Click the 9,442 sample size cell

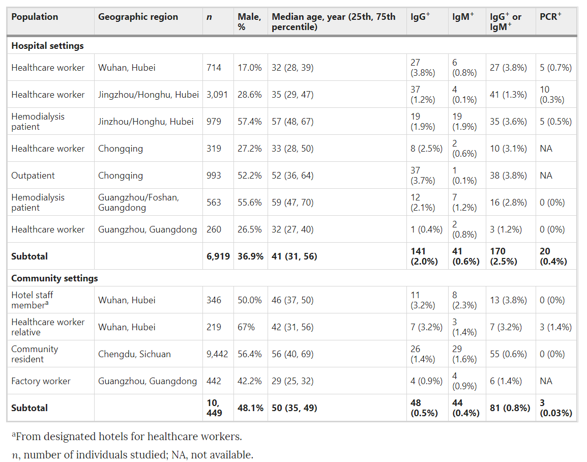click(216, 354)
